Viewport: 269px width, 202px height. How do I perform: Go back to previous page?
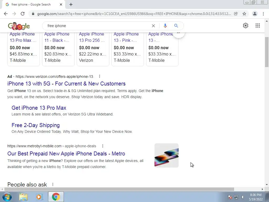pos(6,14)
